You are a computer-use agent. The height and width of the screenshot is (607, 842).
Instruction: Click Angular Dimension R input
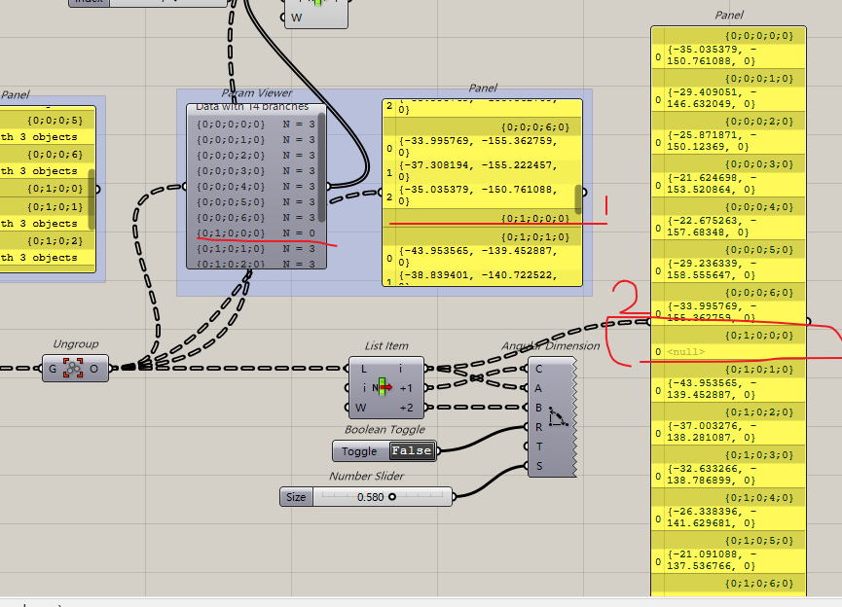538,427
